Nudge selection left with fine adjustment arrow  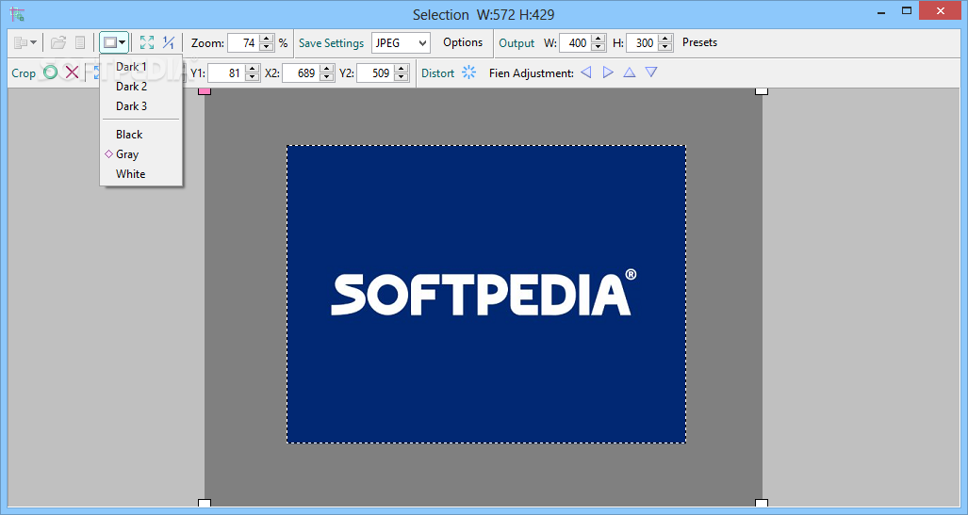(586, 72)
